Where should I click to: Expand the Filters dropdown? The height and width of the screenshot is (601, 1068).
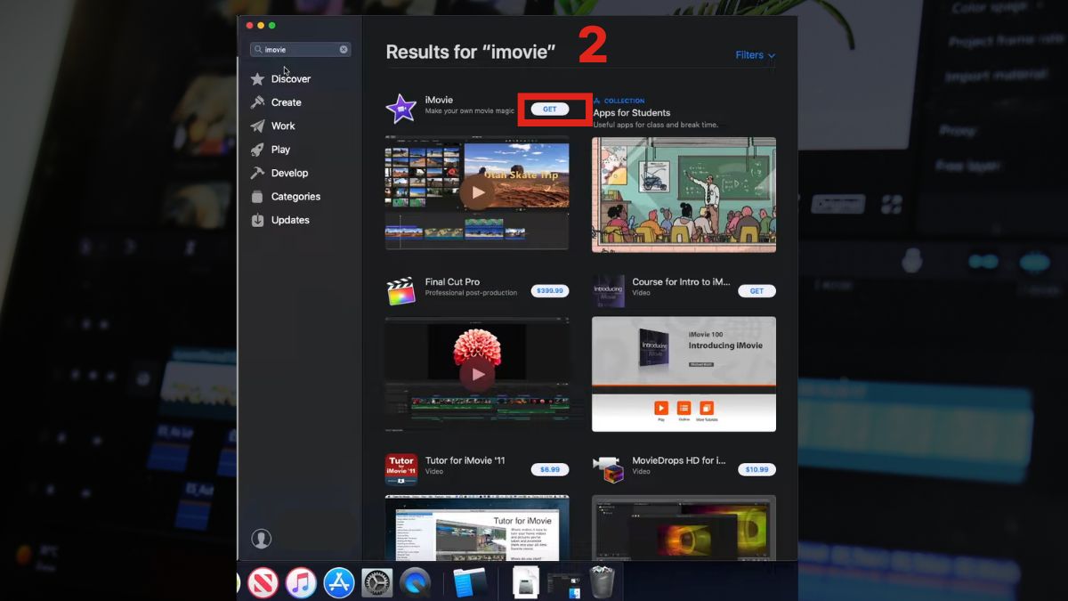(755, 55)
